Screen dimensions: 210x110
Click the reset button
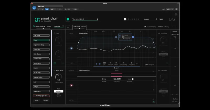36,100
